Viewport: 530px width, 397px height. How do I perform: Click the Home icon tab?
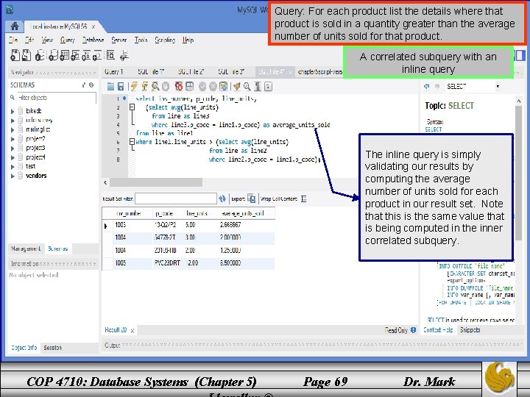click(x=15, y=26)
